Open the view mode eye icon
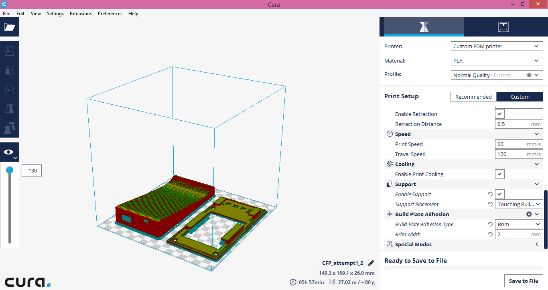 [9, 152]
